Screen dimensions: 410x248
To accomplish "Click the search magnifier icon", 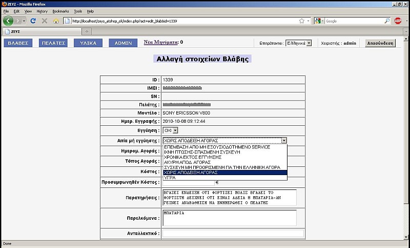I will [387, 21].
